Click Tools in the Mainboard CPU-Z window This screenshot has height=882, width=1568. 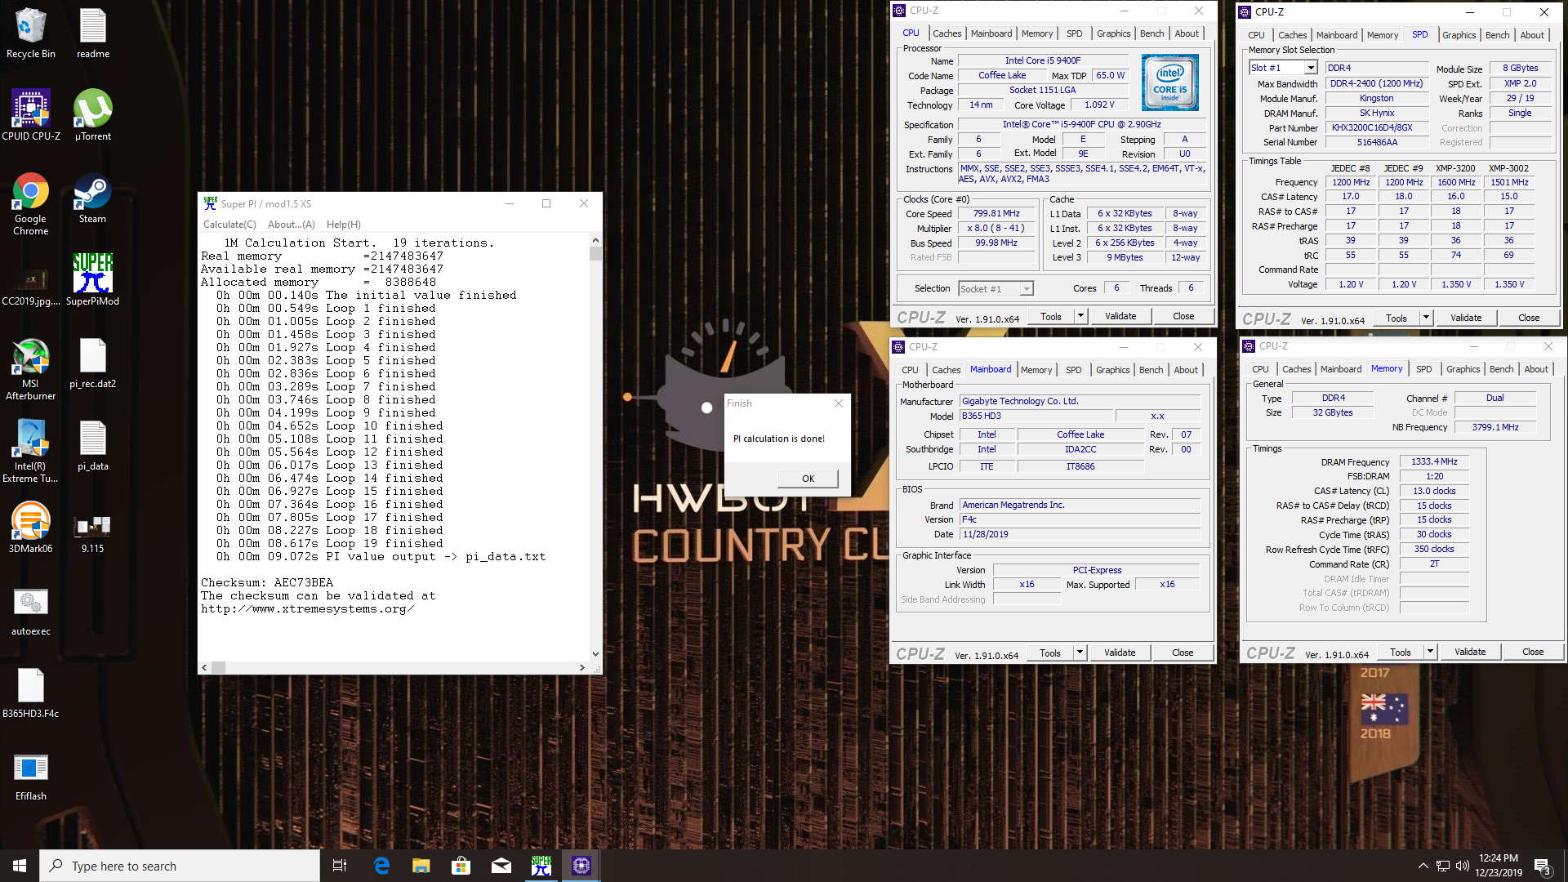tap(1050, 653)
